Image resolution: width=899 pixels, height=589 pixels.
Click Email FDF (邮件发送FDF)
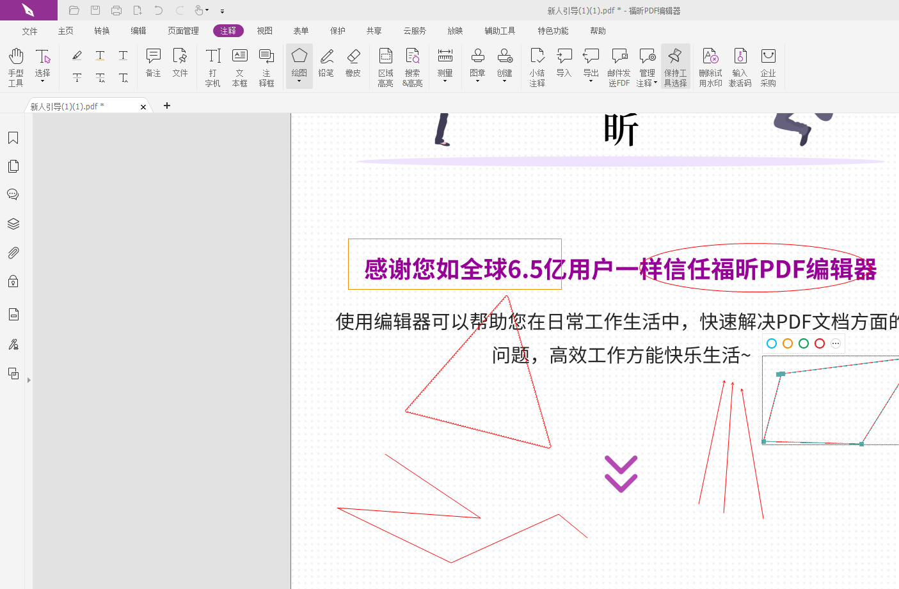619,67
